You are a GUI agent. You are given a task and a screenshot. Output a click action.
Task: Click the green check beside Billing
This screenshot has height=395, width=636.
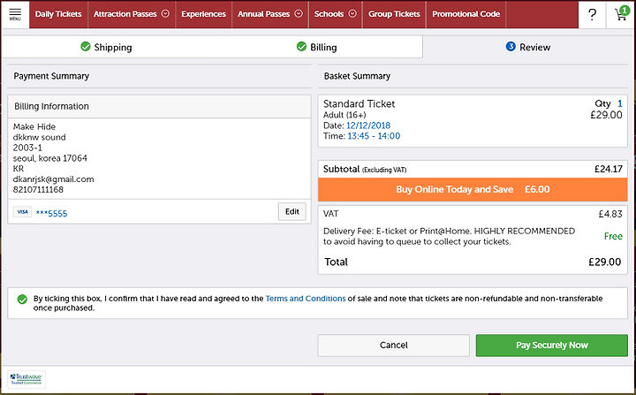coord(301,47)
